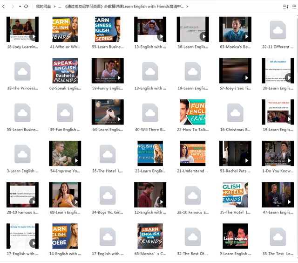298x263 pixels.
Task: Click the 40-Will There B... cloud file icon
Action: pos(150,113)
